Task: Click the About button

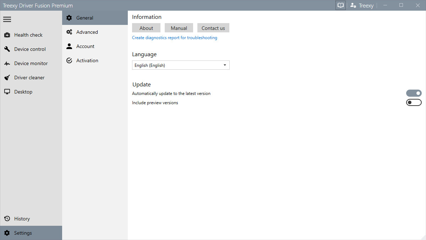Action: [146, 28]
